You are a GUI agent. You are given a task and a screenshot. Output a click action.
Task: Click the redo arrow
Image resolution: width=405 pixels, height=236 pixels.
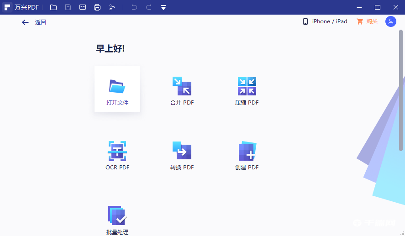(149, 7)
